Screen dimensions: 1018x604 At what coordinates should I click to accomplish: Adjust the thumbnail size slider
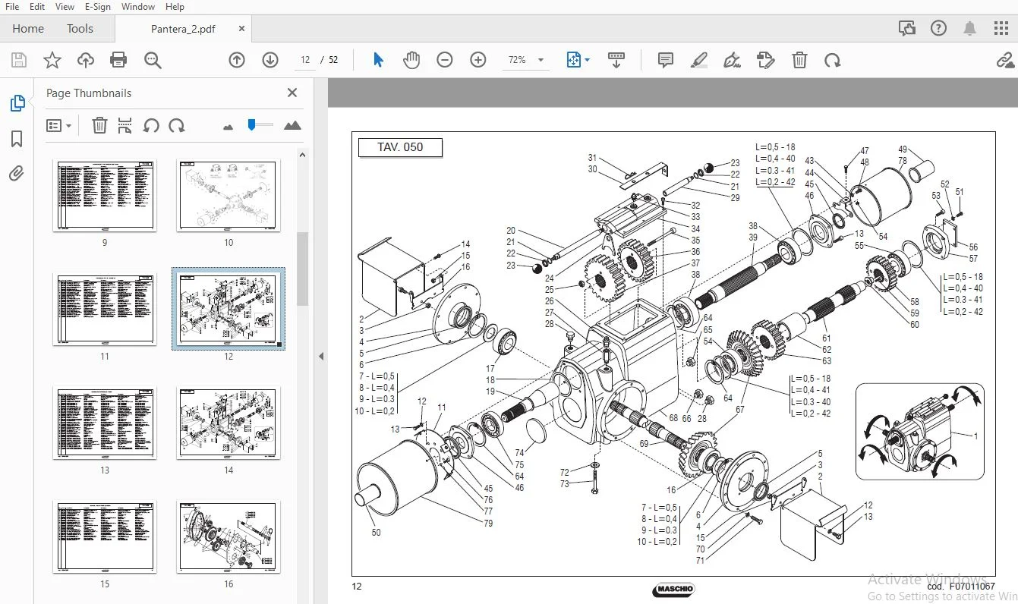point(260,125)
